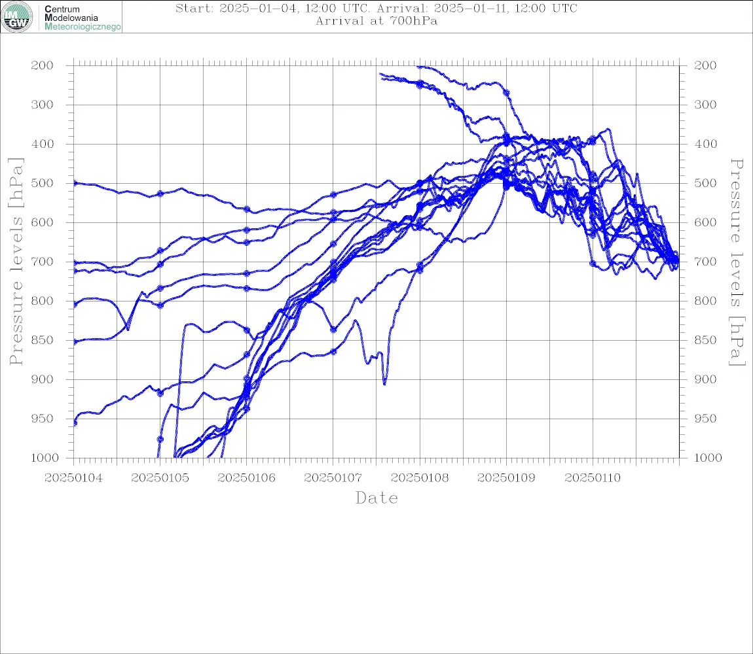This screenshot has width=753, height=654.
Task: Click date tick label 20250110
Action: (593, 478)
